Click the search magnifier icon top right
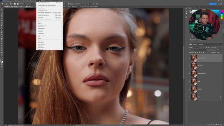The width and height of the screenshot is (224, 126). 218,4
